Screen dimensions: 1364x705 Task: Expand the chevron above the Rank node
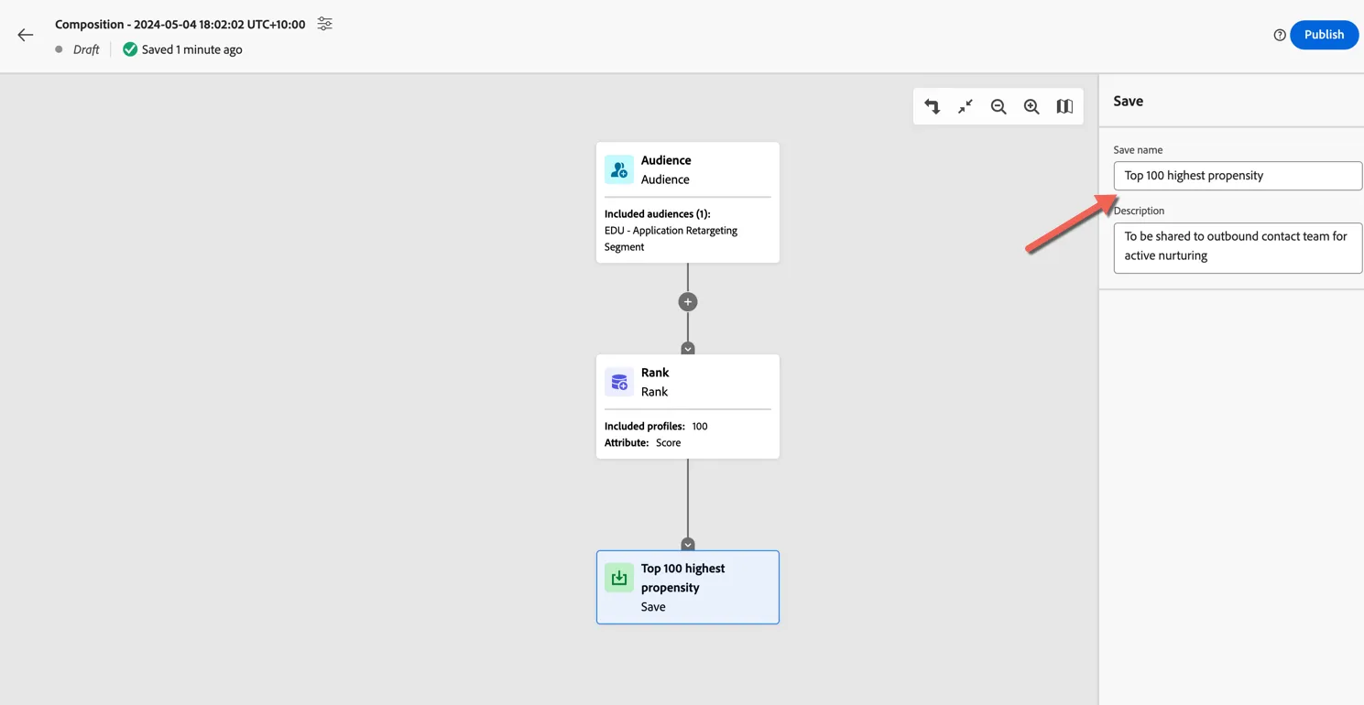coord(688,349)
